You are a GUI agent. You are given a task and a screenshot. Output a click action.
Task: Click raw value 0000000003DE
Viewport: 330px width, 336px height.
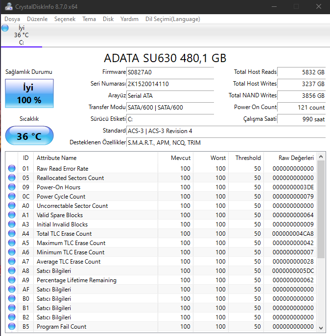click(293, 187)
